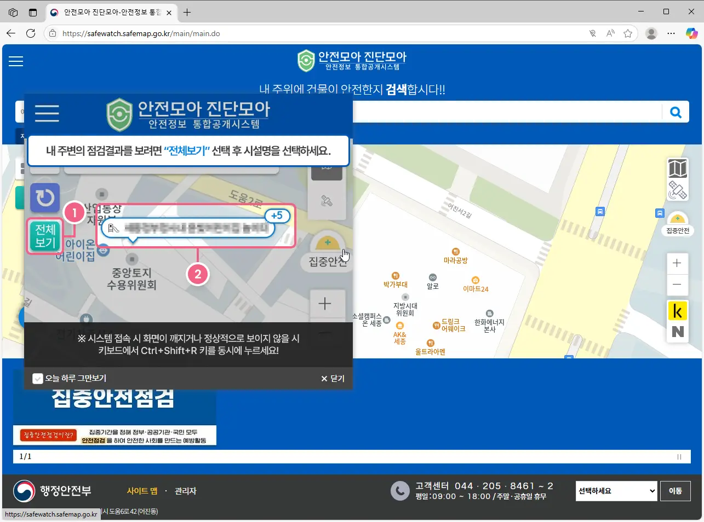
Task: Open Edge Settings and more menu
Action: tap(671, 33)
